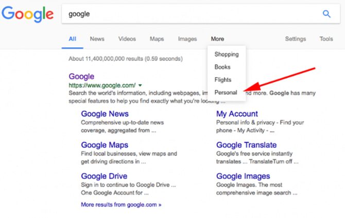This screenshot has height=218, width=345.
Task: Expand the green arrow beside google.com URL
Action: [x=140, y=85]
